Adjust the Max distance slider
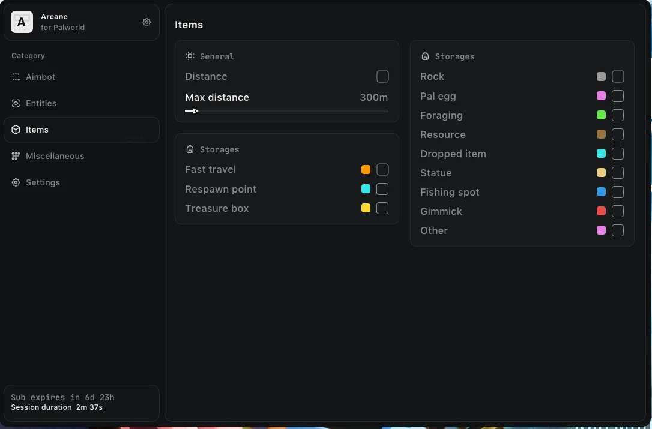This screenshot has height=429, width=652. pos(286,111)
